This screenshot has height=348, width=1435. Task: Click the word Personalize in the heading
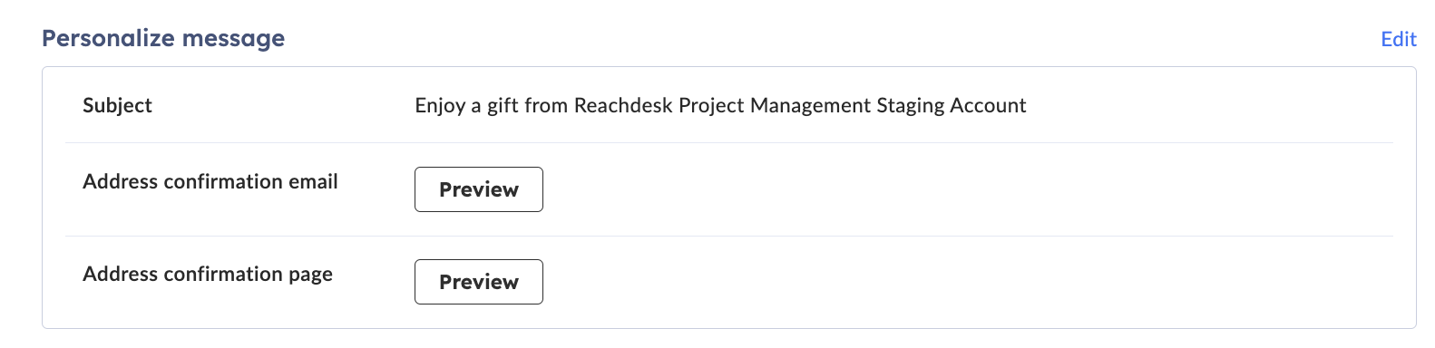pyautogui.click(x=108, y=38)
